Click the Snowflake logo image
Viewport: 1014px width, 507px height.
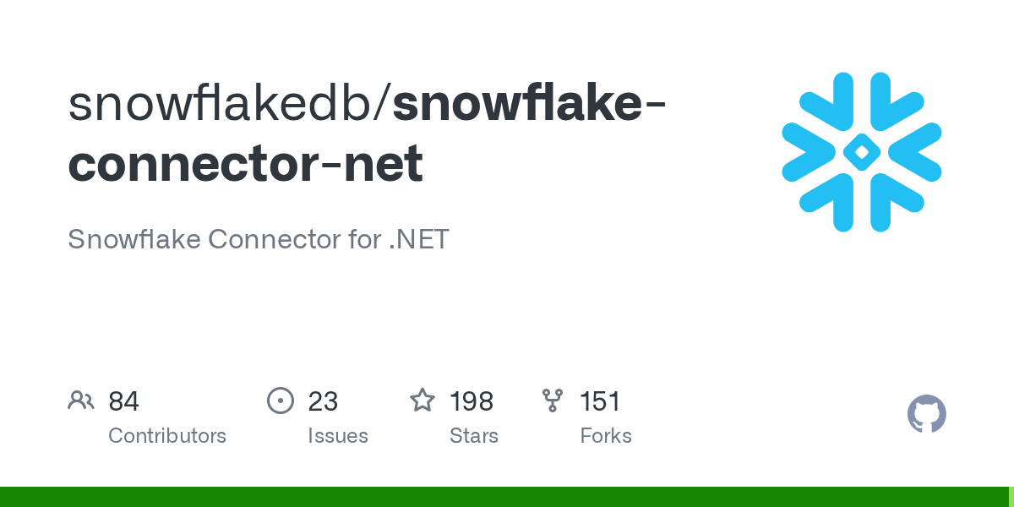click(x=862, y=152)
